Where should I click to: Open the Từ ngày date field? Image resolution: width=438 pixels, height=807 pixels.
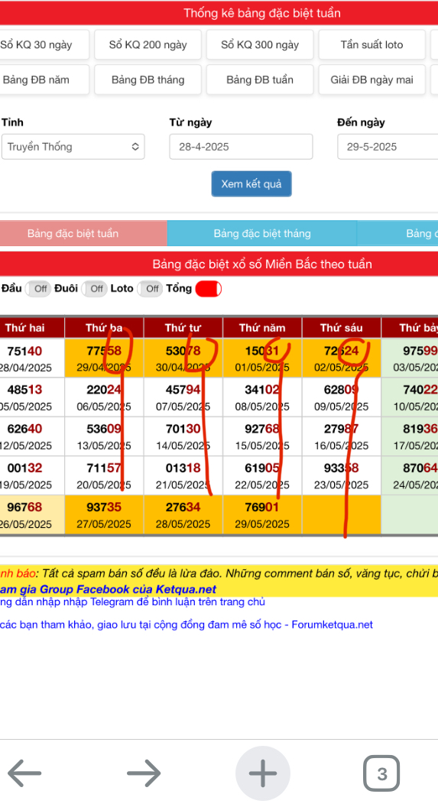(241, 147)
